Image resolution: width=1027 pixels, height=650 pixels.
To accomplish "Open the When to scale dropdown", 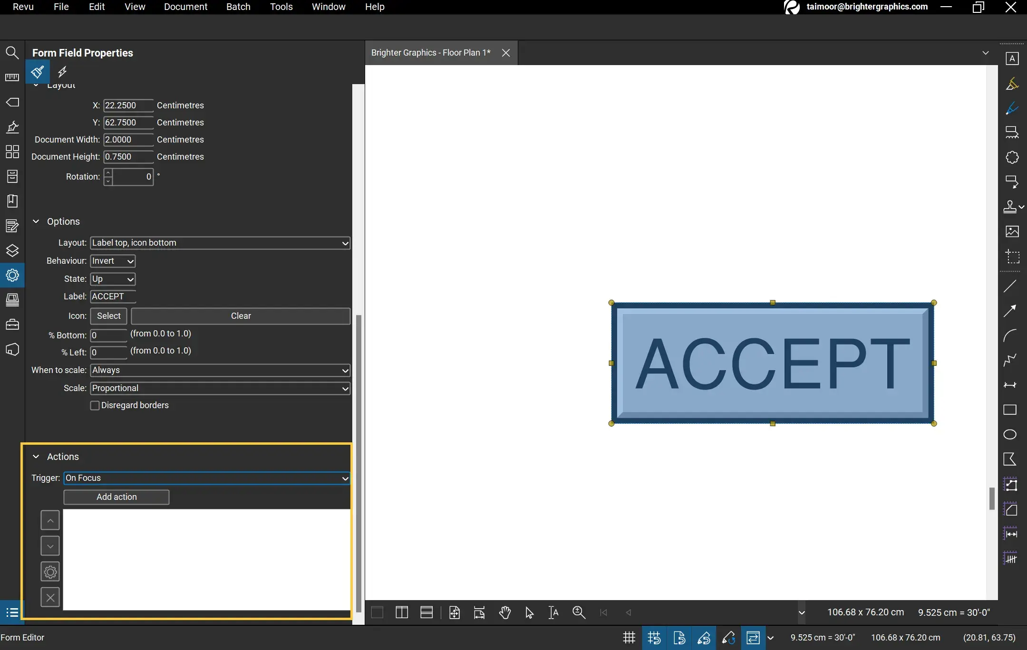I will pos(220,370).
